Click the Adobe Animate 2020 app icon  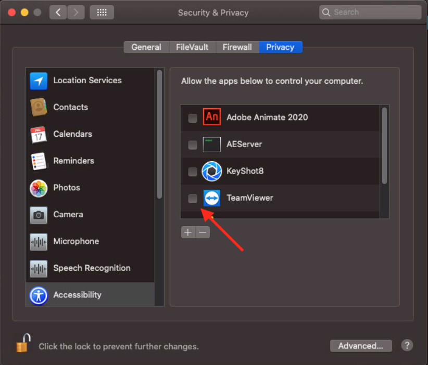coord(212,116)
